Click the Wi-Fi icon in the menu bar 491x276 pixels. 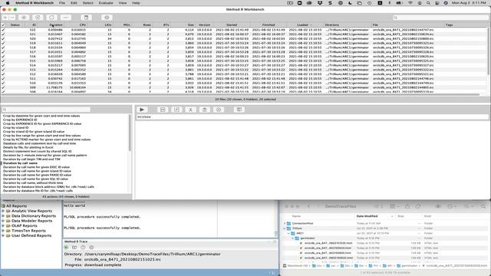pyautogui.click(x=410, y=3)
